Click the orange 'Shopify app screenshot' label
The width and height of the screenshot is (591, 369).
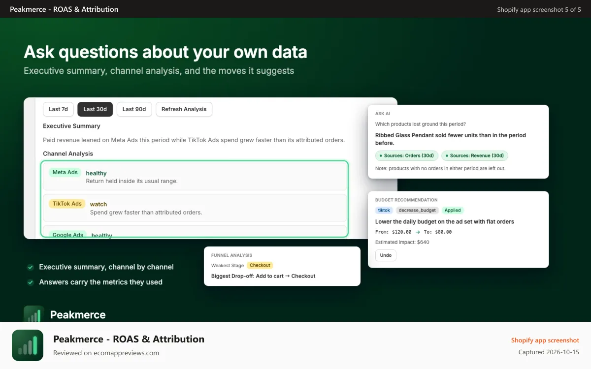[x=545, y=340]
